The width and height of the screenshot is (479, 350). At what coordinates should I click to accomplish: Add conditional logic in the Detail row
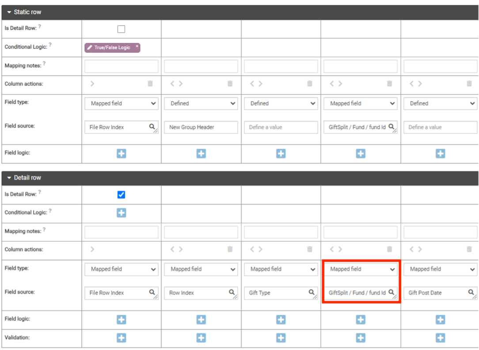tap(121, 213)
